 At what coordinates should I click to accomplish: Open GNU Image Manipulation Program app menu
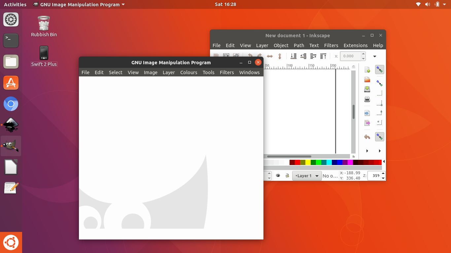pyautogui.click(x=79, y=5)
